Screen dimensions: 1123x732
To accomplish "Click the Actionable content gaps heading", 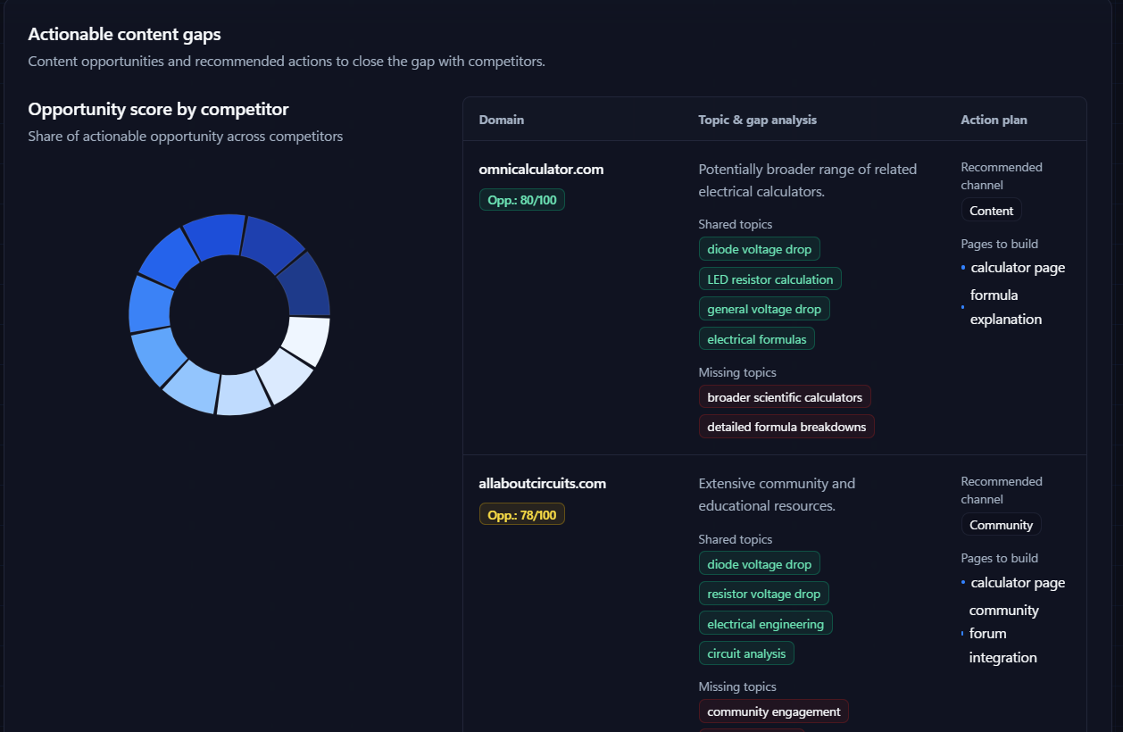I will (x=124, y=34).
